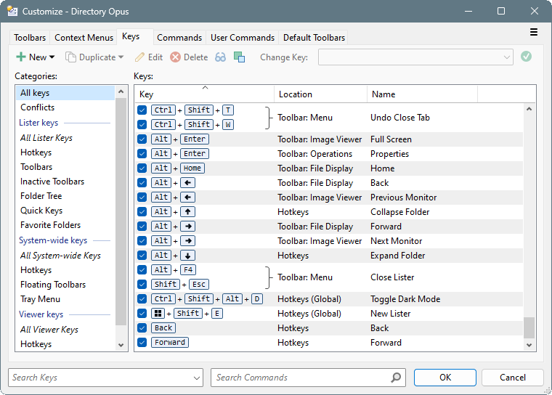552x395 pixels.
Task: Click the Location column header
Action: (320, 94)
